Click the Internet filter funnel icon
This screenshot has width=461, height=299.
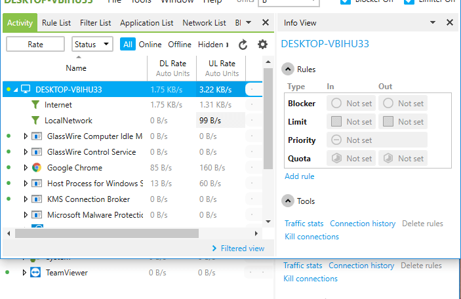pyautogui.click(x=35, y=105)
